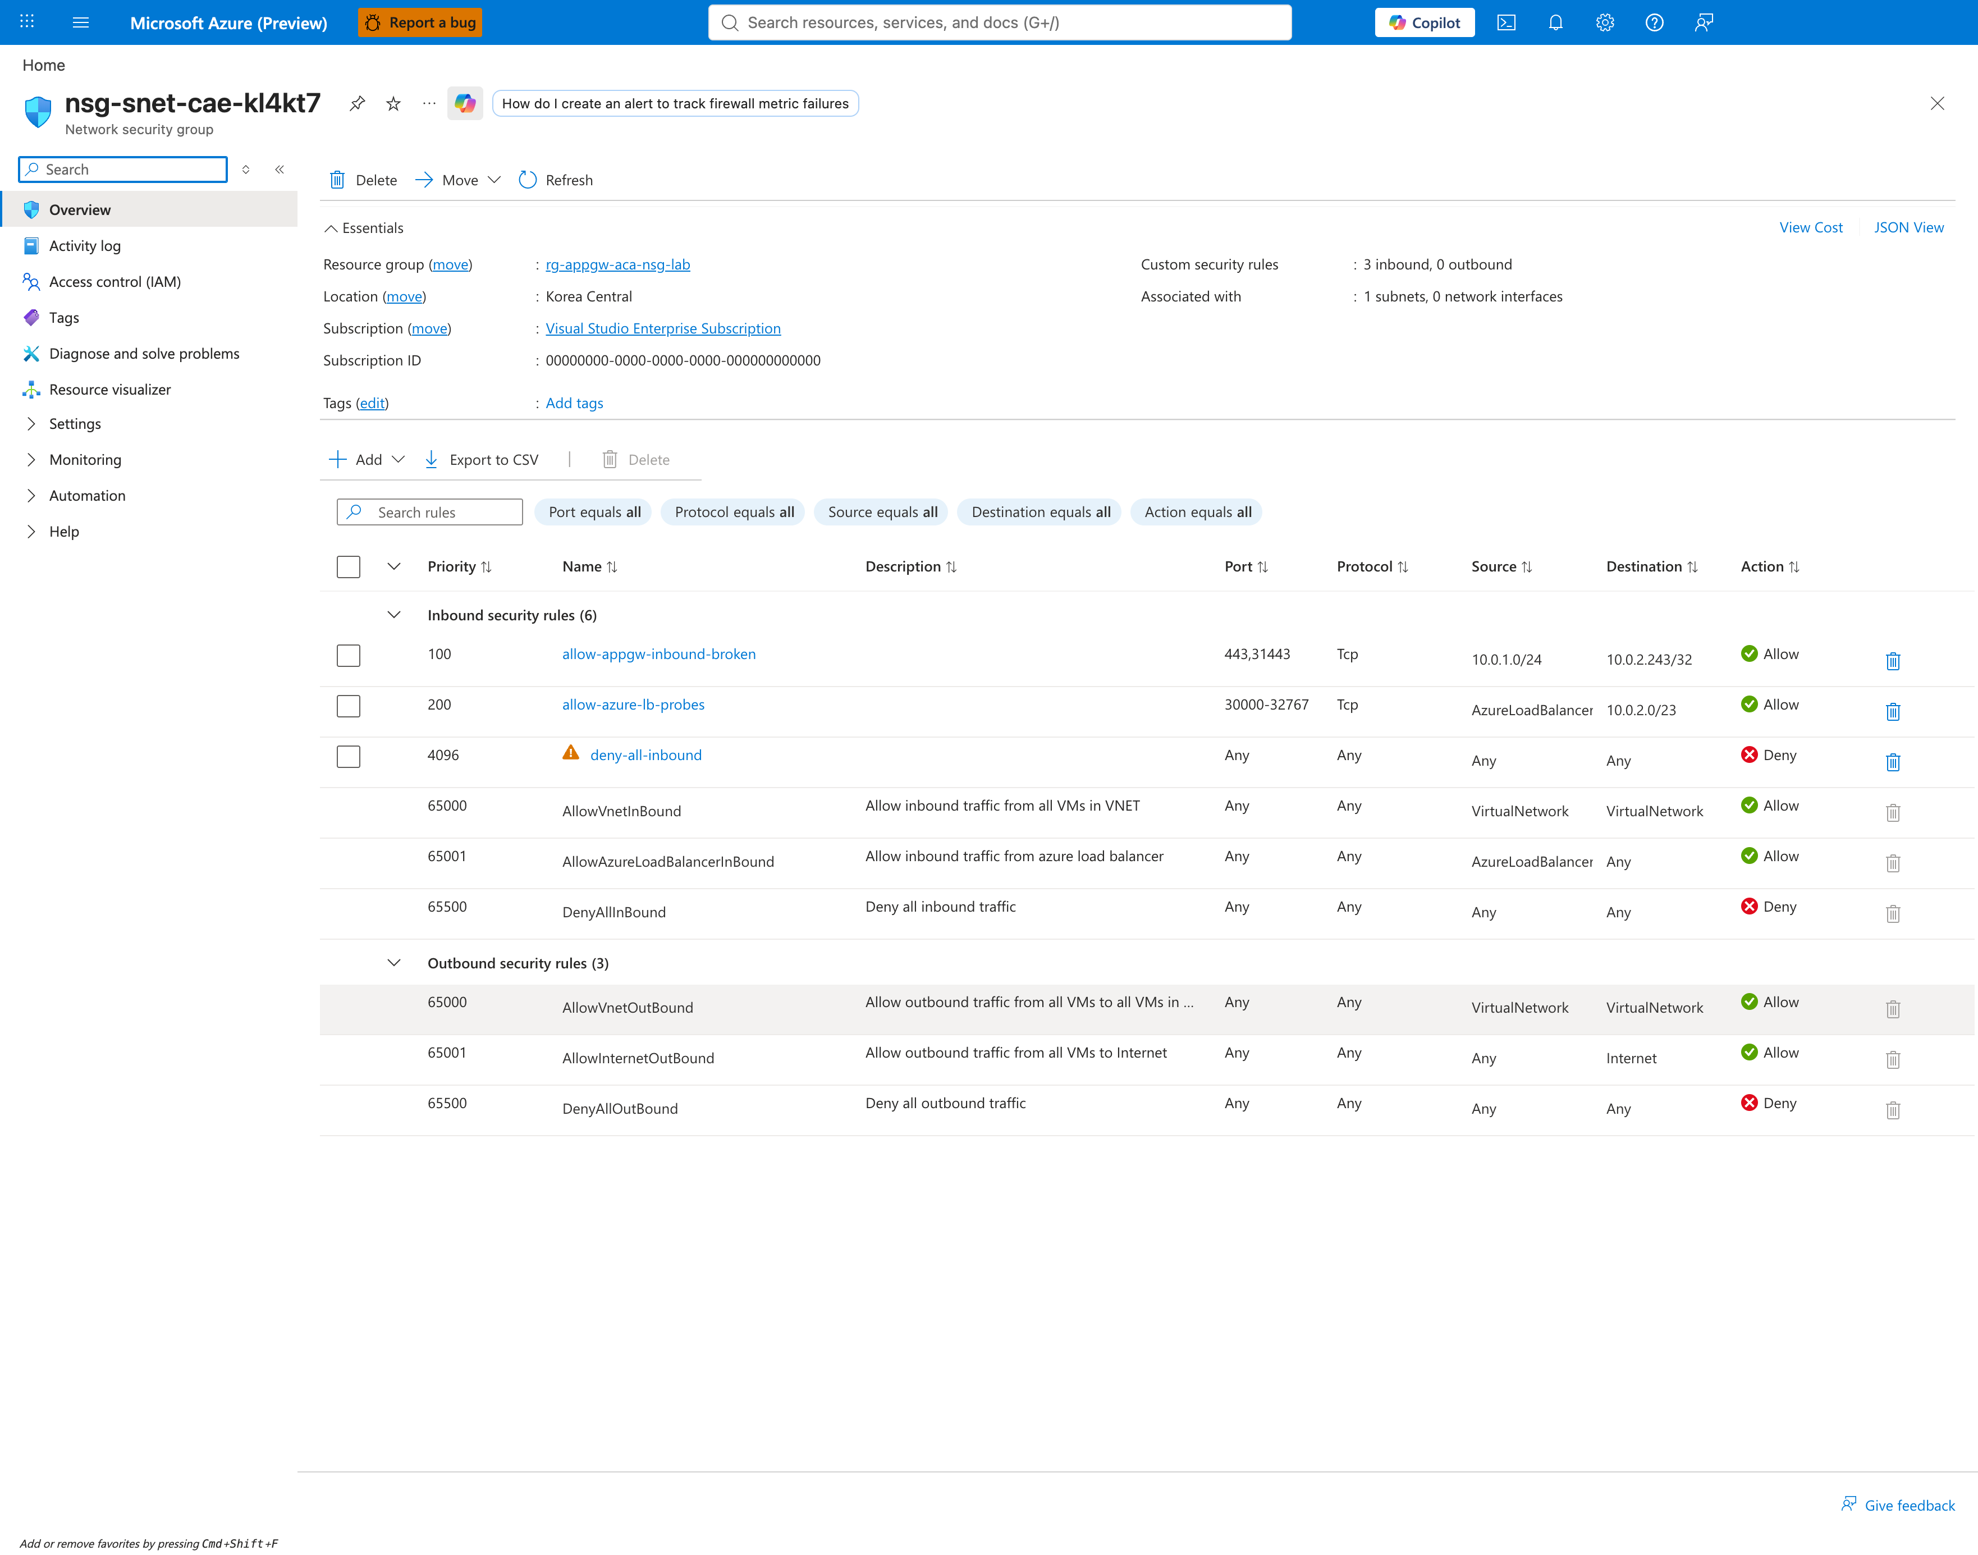Click the Protocol equals all filter
This screenshot has height=1555, width=1978.
(734, 513)
